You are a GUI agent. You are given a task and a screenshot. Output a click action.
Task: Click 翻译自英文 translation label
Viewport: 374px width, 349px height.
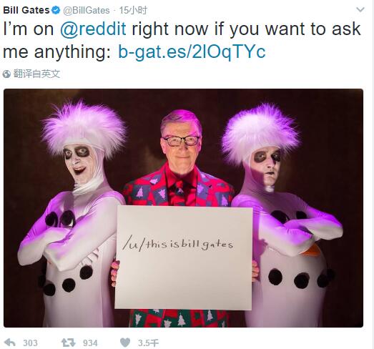coord(36,74)
